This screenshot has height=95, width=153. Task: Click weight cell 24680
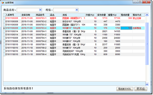coord(114,38)
